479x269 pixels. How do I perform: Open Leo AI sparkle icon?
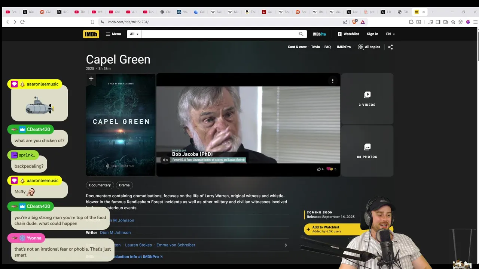pyautogui.click(x=453, y=22)
